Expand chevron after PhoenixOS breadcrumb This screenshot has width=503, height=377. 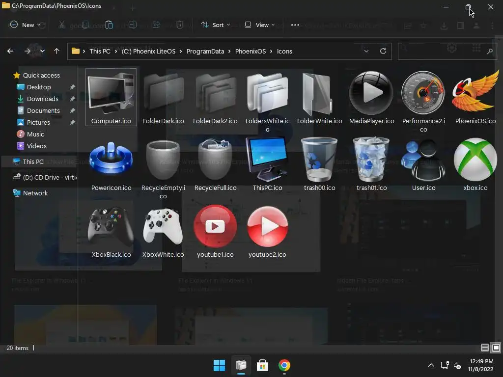tap(271, 51)
